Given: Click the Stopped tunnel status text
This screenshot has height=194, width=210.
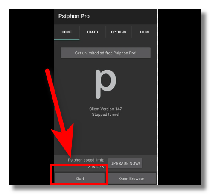Looking at the screenshot, I should [105, 115].
